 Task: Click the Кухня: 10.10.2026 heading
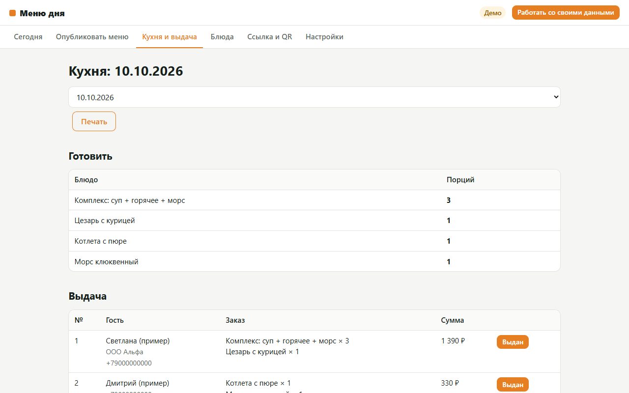[x=126, y=71]
